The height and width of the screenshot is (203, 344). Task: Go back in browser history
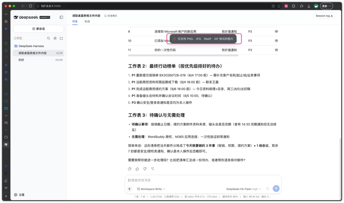[x=23, y=6]
